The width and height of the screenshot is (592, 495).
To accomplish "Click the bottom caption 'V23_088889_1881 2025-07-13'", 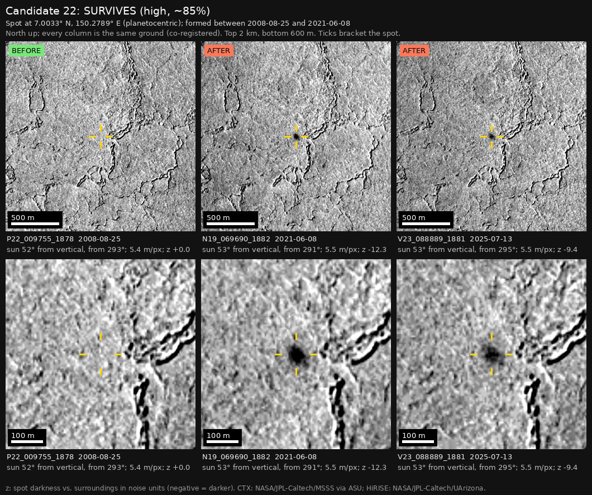I will tap(455, 457).
